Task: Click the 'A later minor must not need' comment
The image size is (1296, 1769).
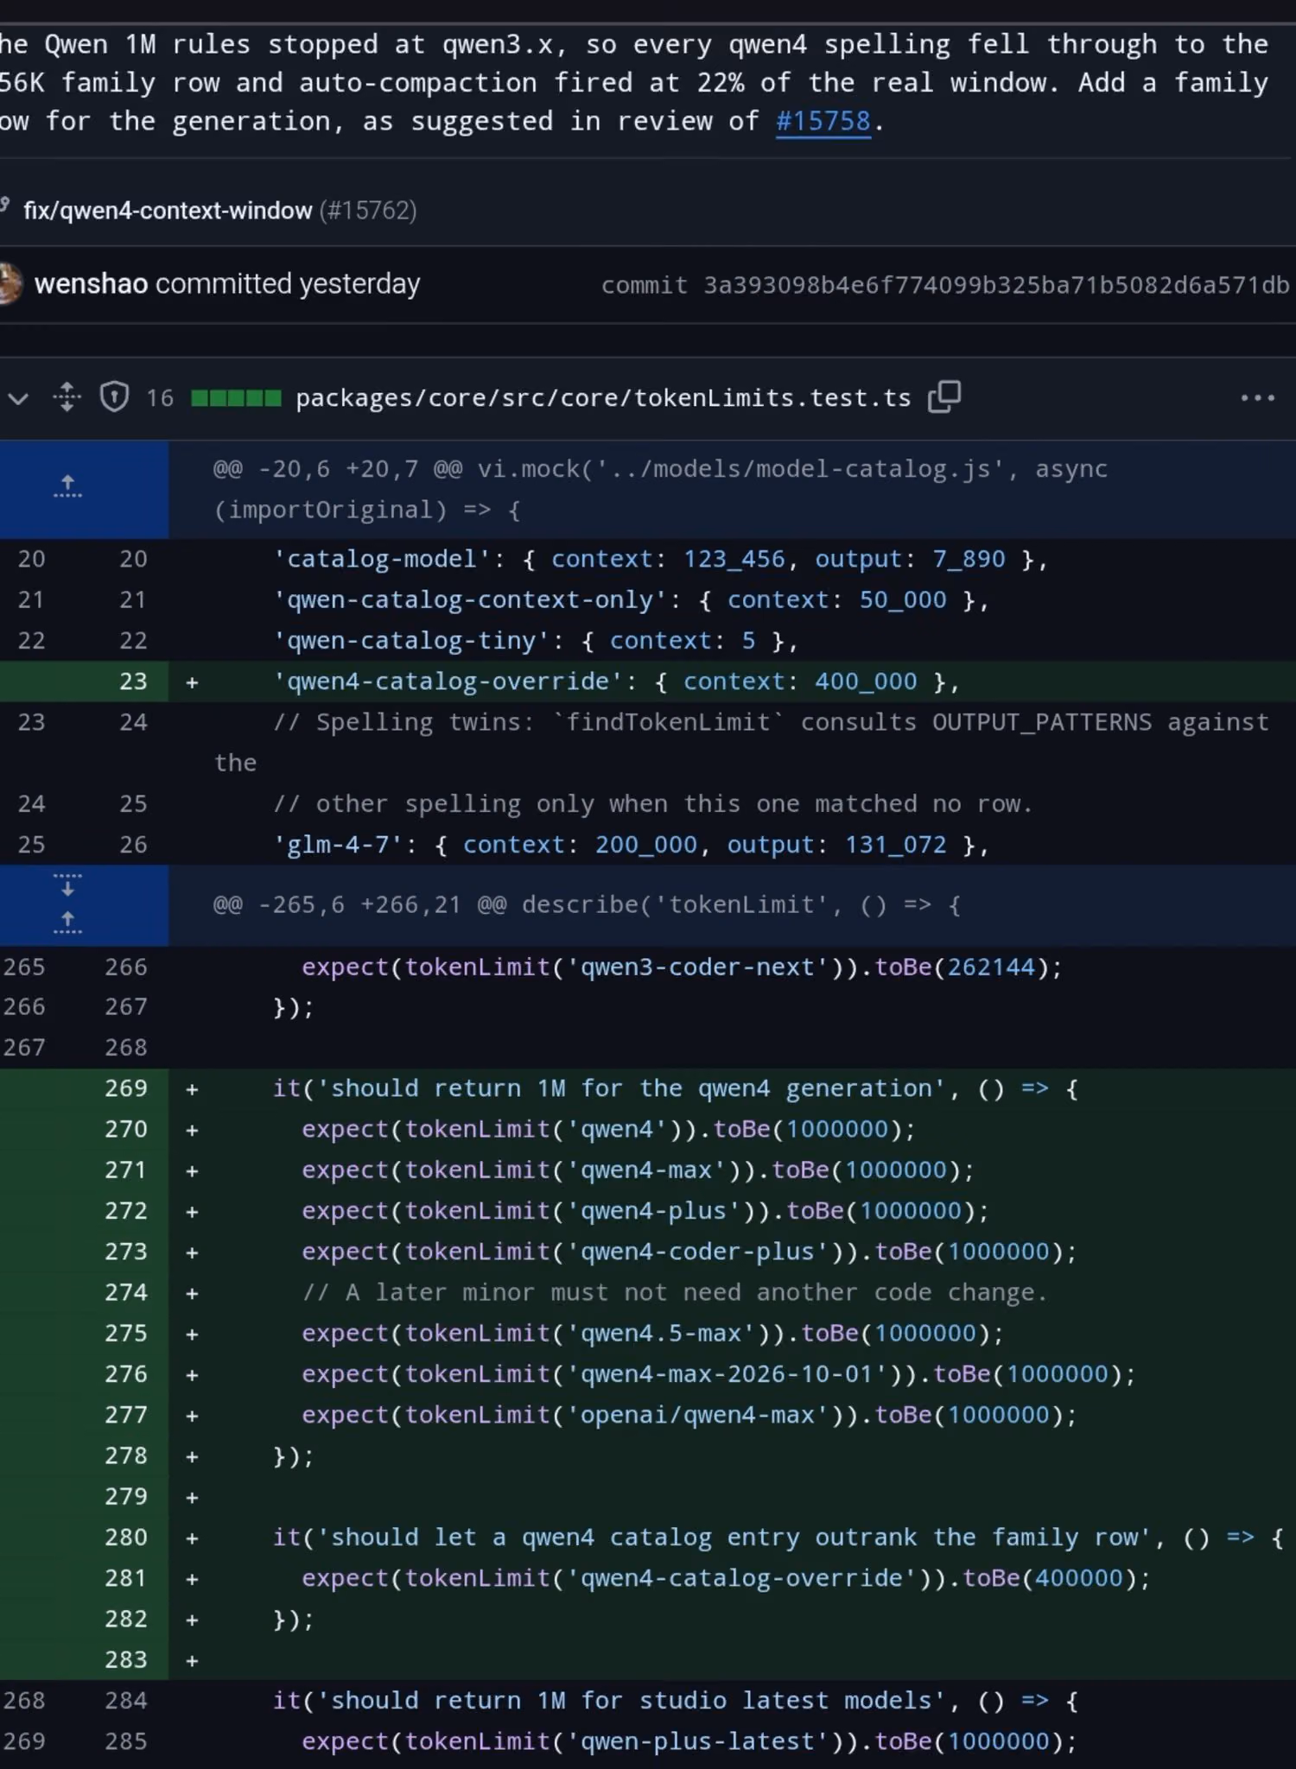Action: pyautogui.click(x=674, y=1292)
